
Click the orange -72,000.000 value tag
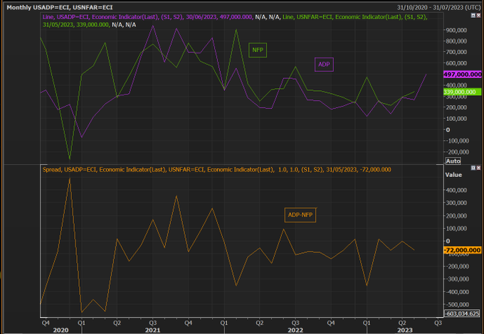coord(461,250)
